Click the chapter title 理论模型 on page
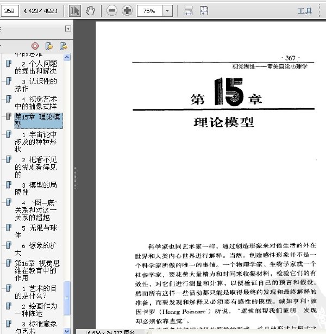326x334 pixels. pyautogui.click(x=224, y=122)
